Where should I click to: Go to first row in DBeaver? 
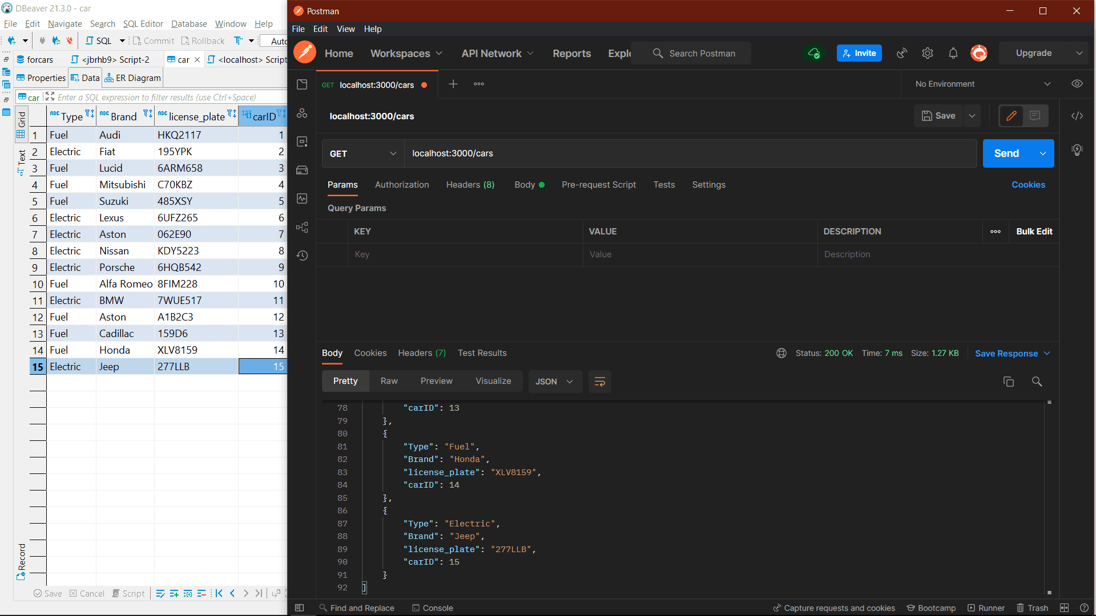(219, 593)
